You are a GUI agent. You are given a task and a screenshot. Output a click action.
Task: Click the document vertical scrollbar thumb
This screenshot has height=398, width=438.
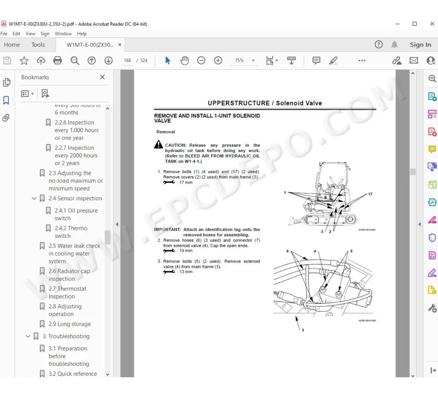click(x=413, y=172)
